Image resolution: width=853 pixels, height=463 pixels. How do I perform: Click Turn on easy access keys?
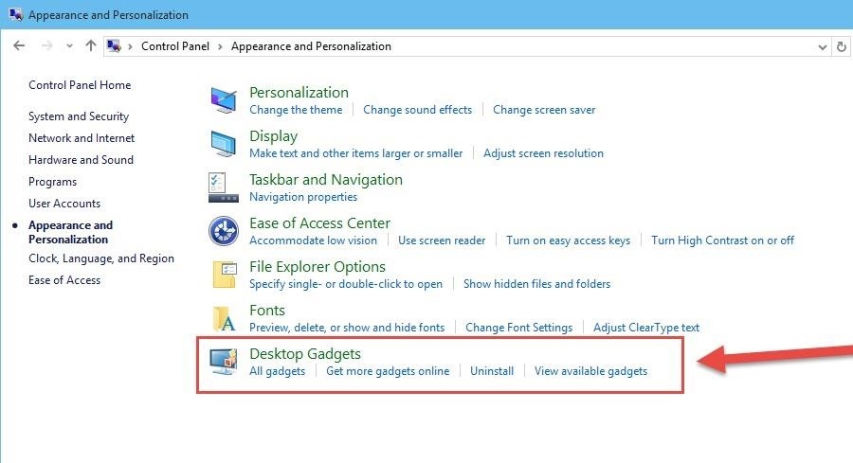pos(569,240)
